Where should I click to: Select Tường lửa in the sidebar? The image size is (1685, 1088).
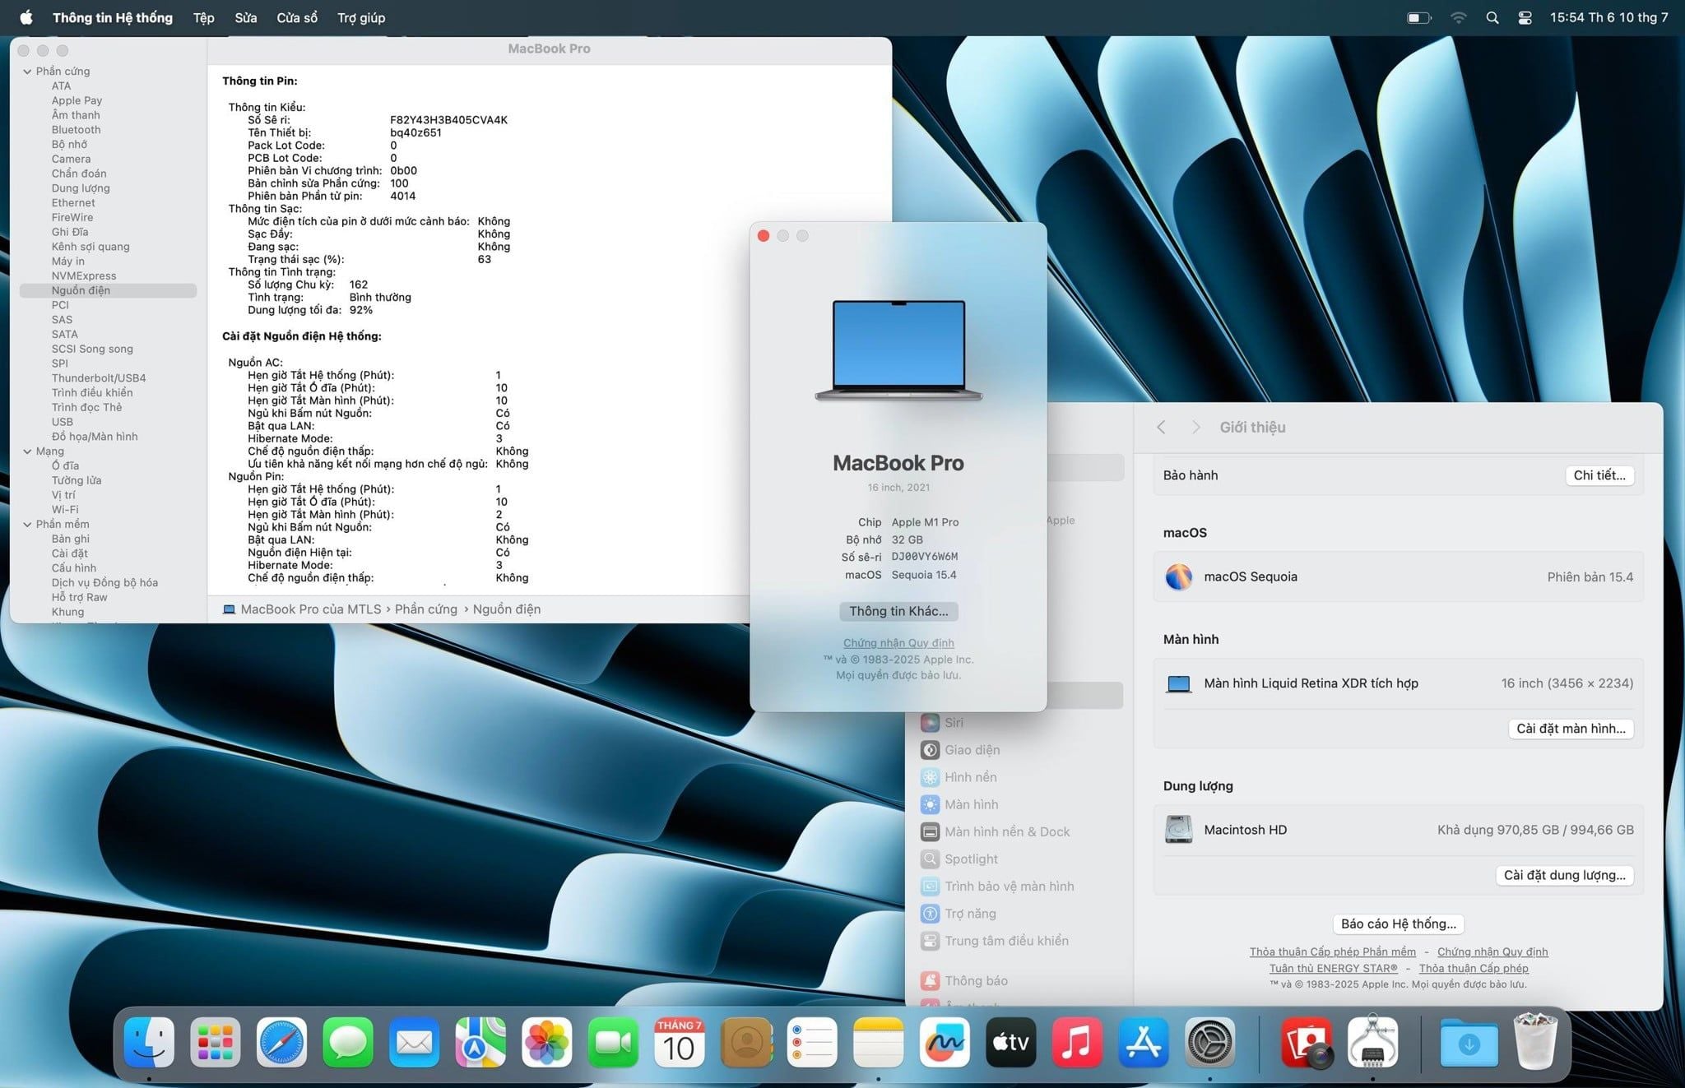pyautogui.click(x=77, y=480)
